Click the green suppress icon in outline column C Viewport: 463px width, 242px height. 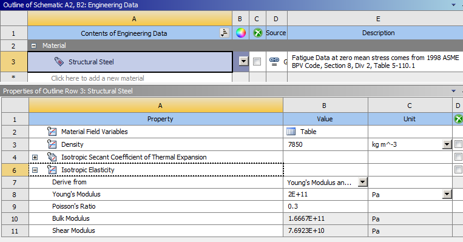tap(258, 33)
